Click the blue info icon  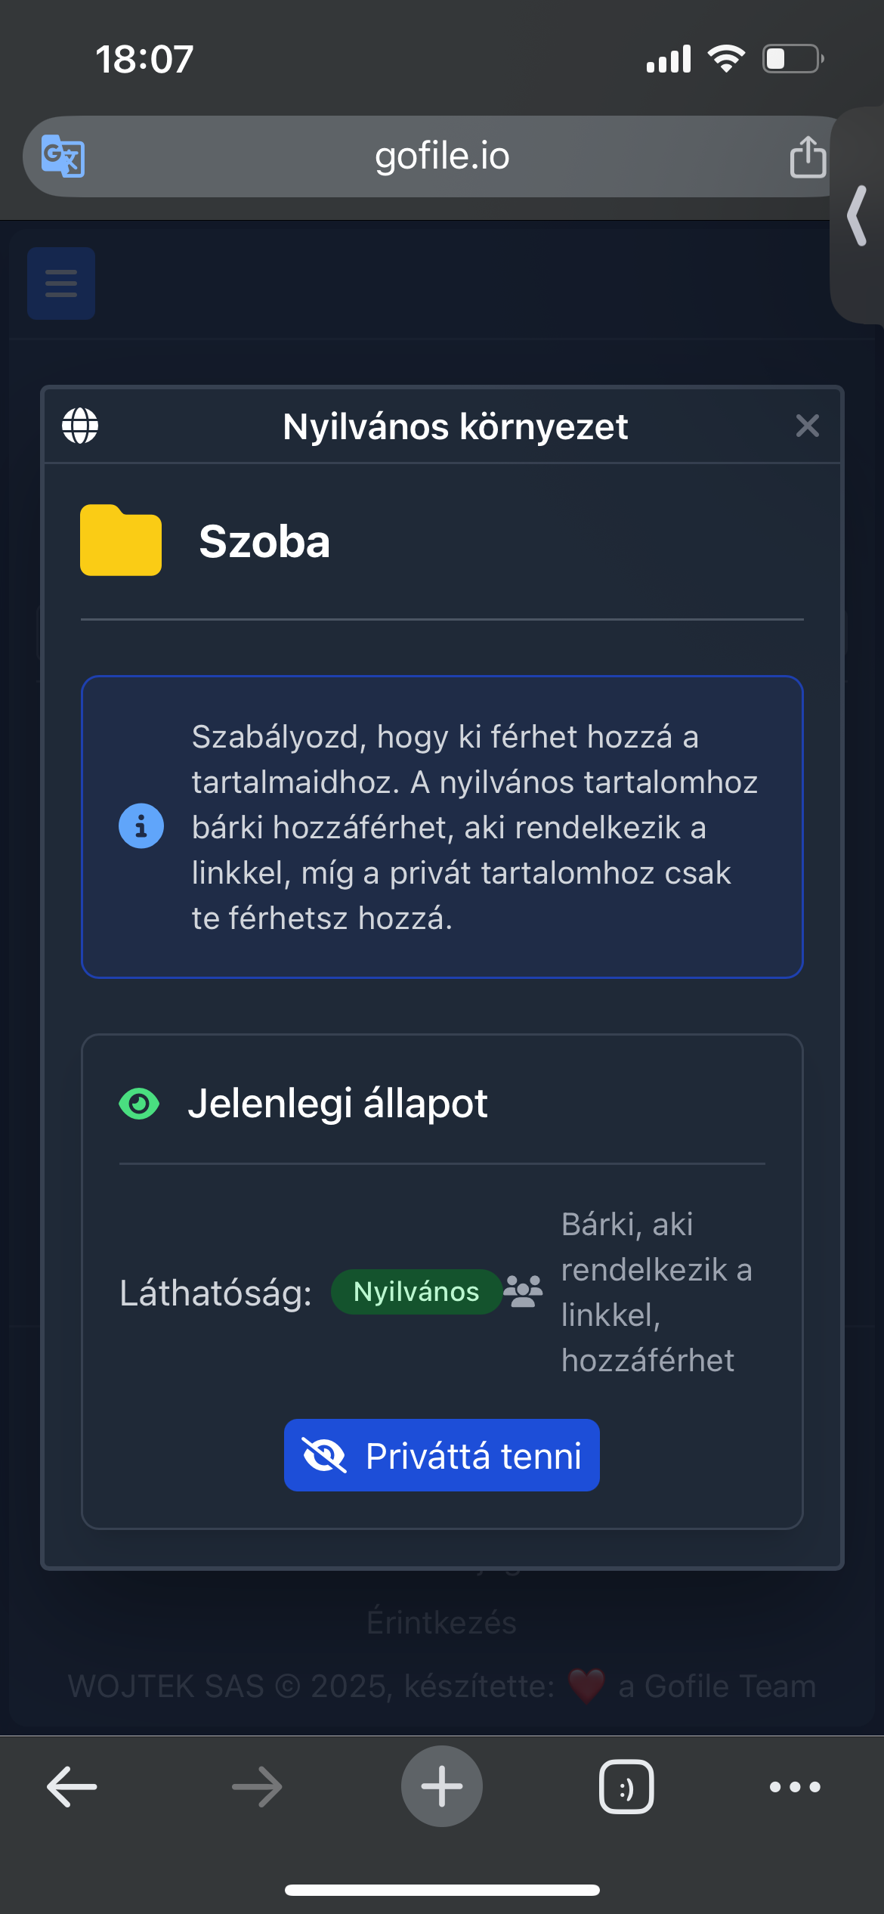pyautogui.click(x=141, y=826)
